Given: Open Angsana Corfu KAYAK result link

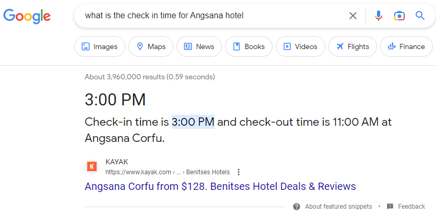Looking at the screenshot, I should [x=220, y=186].
